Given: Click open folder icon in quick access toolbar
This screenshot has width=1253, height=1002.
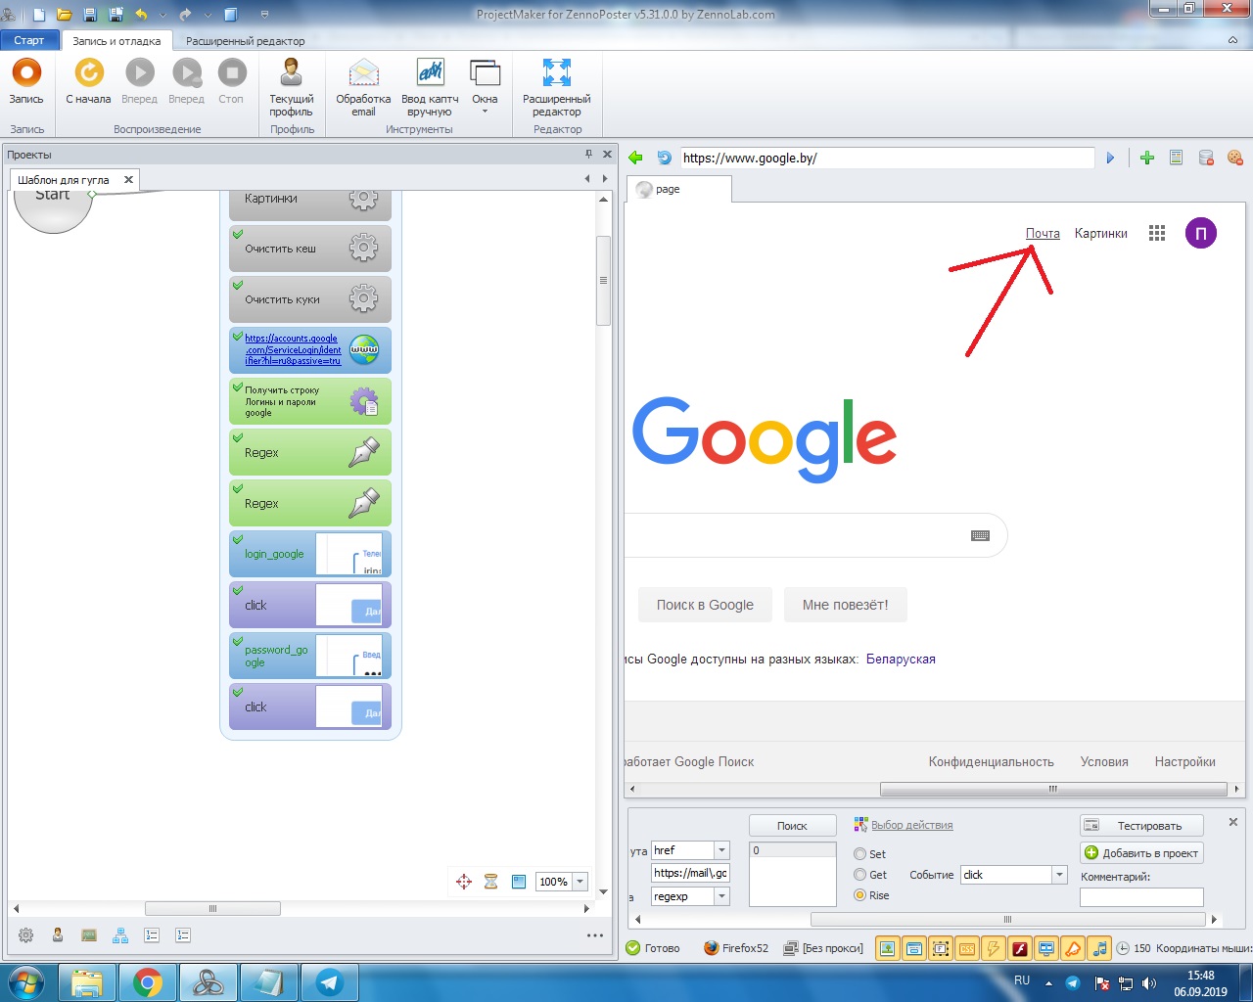Looking at the screenshot, I should point(65,15).
